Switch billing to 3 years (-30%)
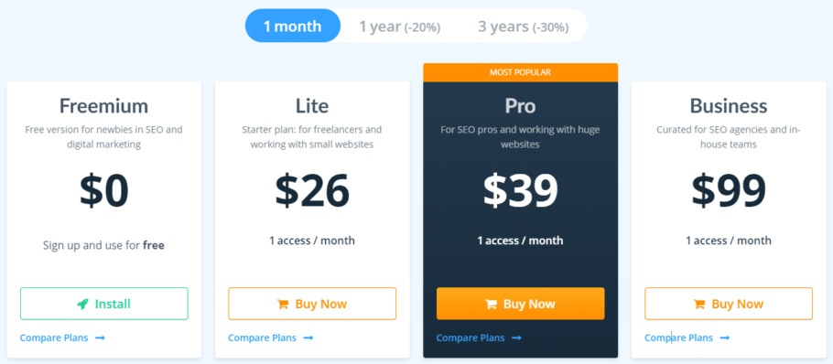Image resolution: width=833 pixels, height=364 pixels. click(524, 26)
